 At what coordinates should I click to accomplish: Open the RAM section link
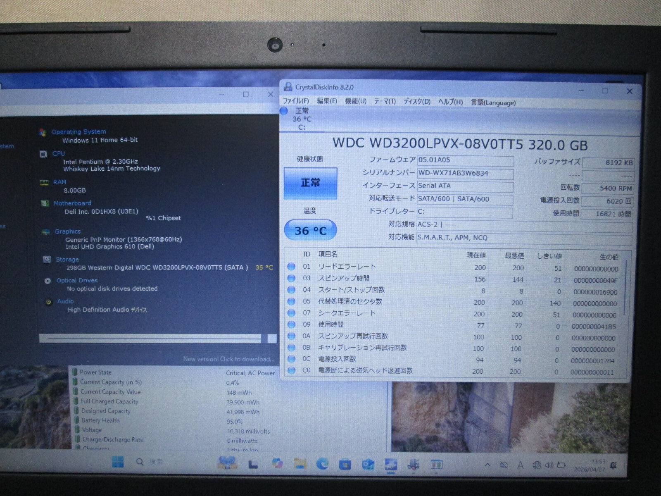[59, 182]
